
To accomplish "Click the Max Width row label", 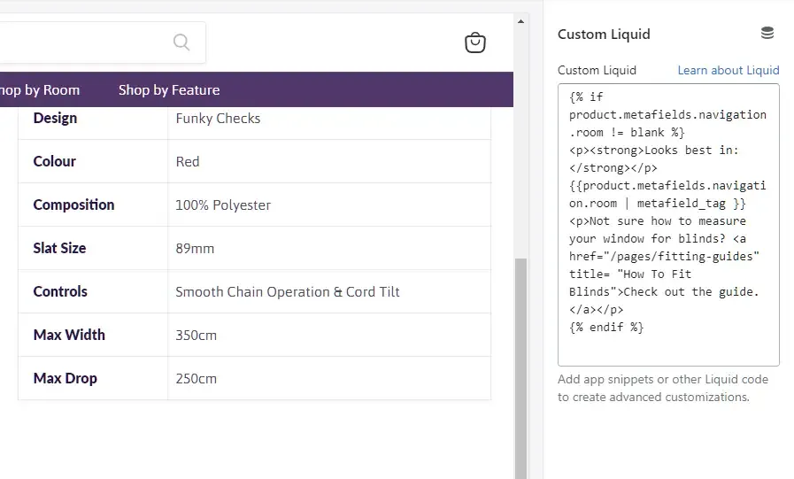I will [x=69, y=336].
